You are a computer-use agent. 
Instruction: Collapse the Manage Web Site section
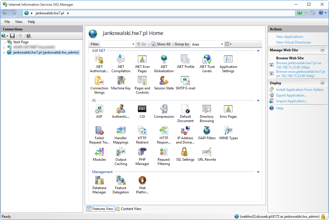click(x=322, y=50)
